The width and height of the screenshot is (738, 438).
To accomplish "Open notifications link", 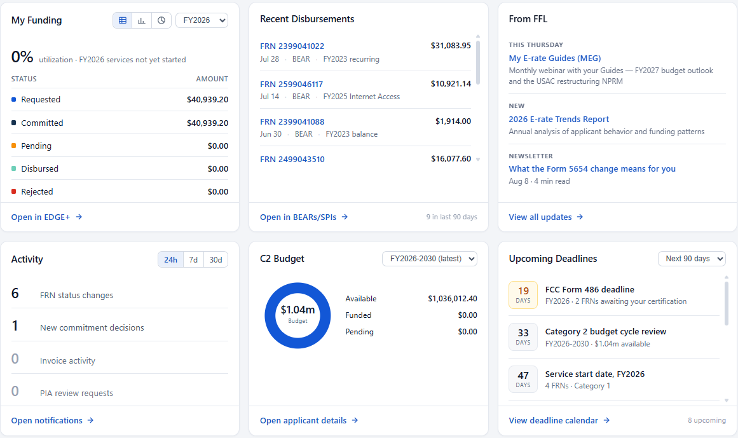I will pyautogui.click(x=46, y=421).
